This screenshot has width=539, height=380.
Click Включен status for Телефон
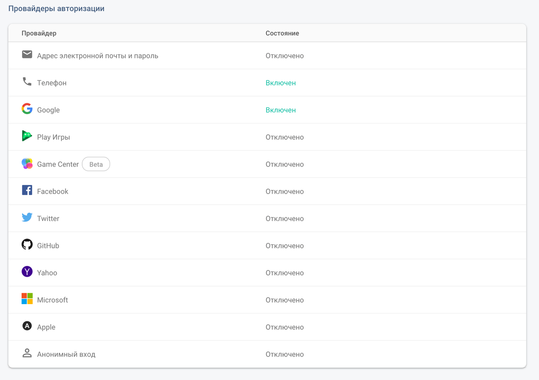(281, 83)
